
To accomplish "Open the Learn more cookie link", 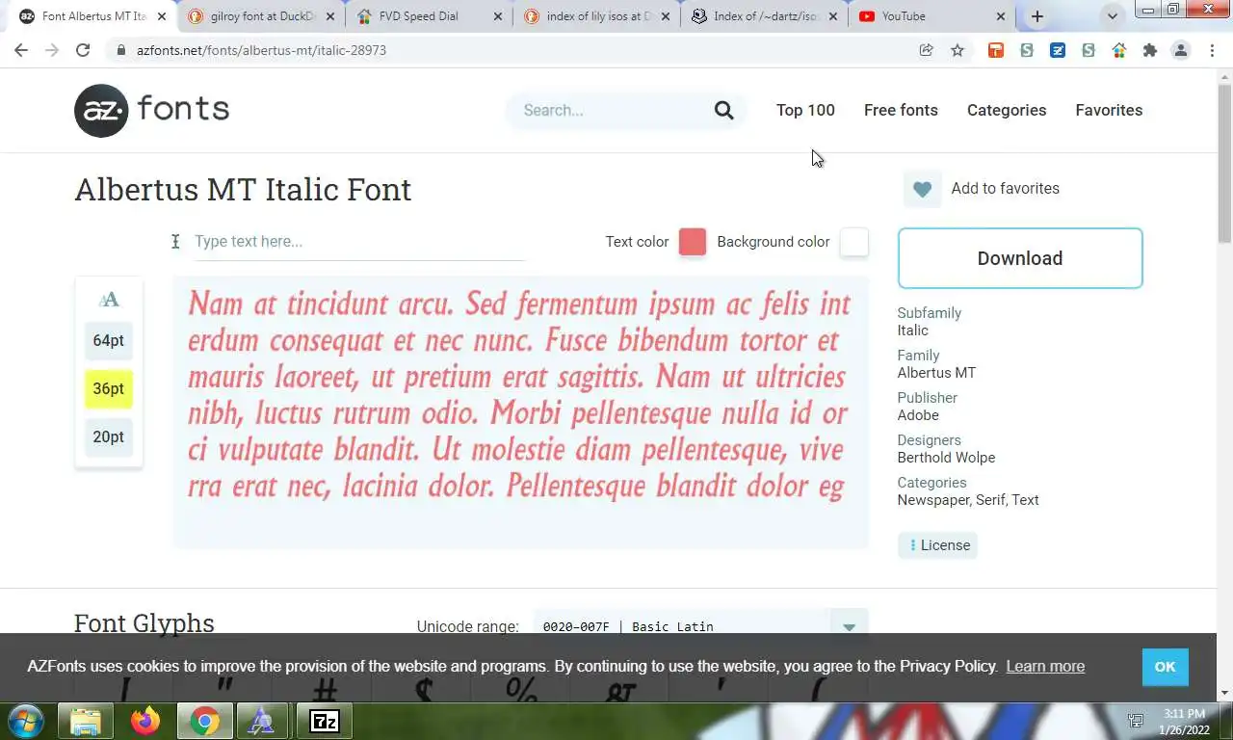I will (1045, 667).
